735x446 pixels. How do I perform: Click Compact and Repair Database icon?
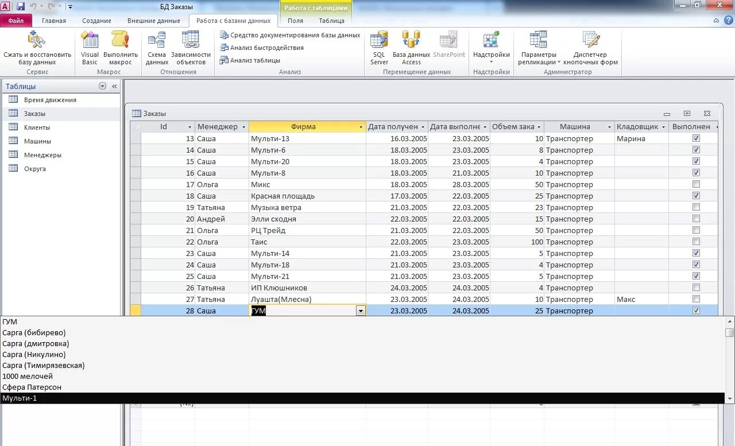click(37, 40)
